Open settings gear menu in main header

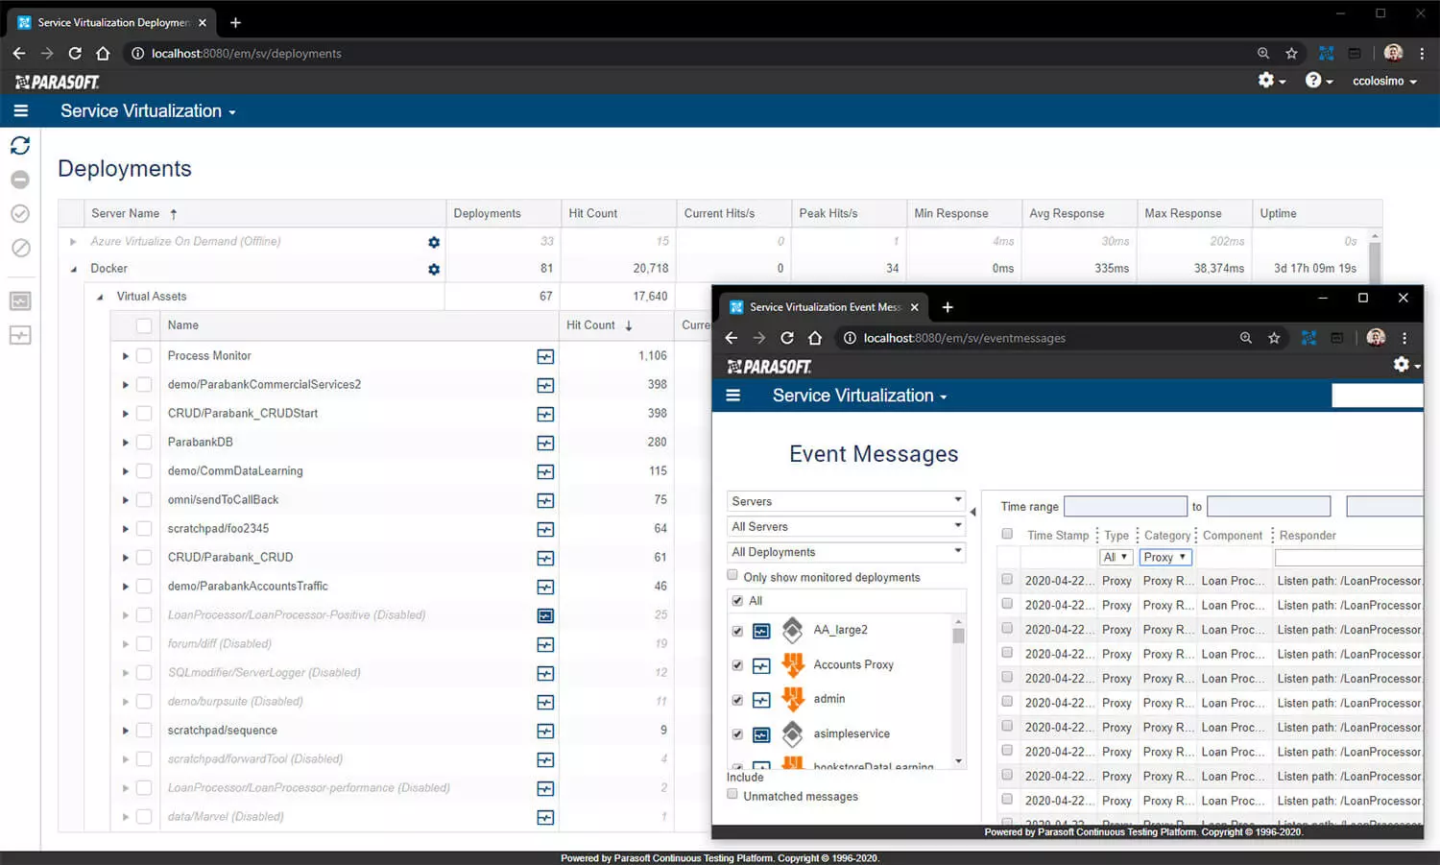[1271, 81]
